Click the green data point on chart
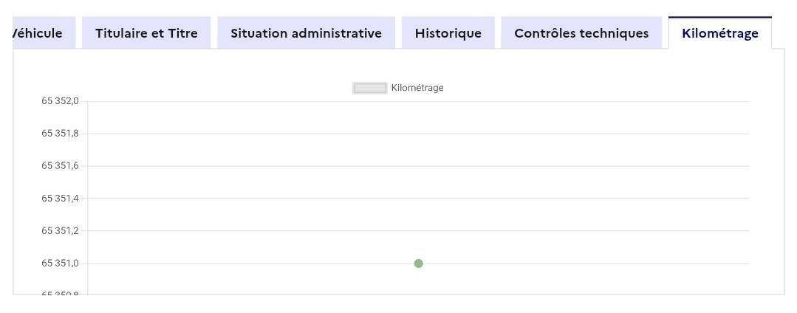 (419, 264)
